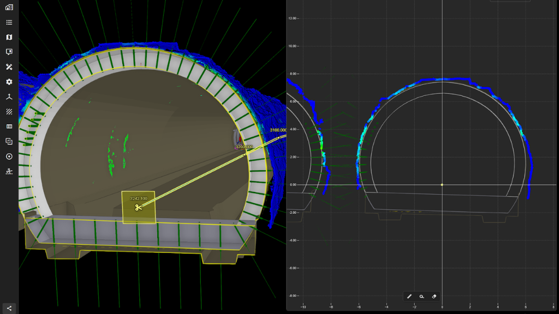Select the bottom surveyor figure icon
This screenshot has height=314, width=559.
pos(9,171)
